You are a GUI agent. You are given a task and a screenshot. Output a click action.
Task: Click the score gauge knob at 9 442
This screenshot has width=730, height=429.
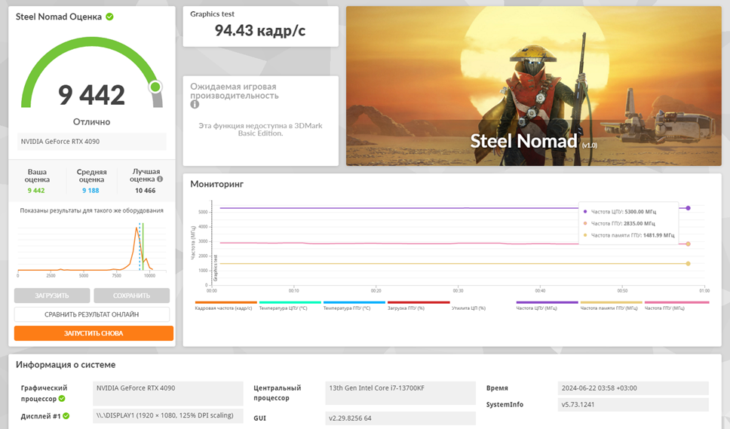coord(155,87)
